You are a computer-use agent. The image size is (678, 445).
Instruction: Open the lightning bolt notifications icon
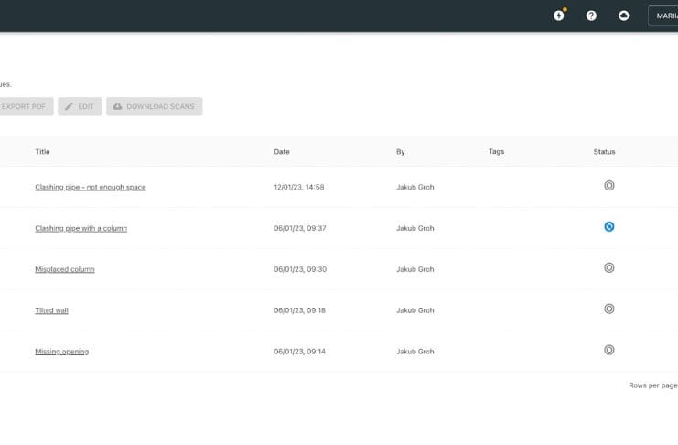point(559,16)
